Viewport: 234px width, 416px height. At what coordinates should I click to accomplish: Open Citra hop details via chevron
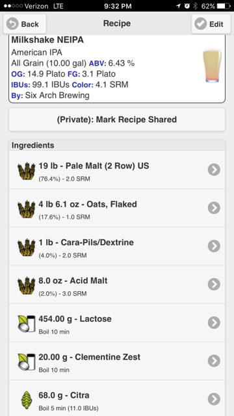tap(214, 398)
